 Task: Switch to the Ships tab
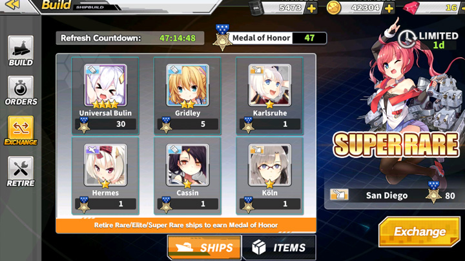tap(205, 247)
